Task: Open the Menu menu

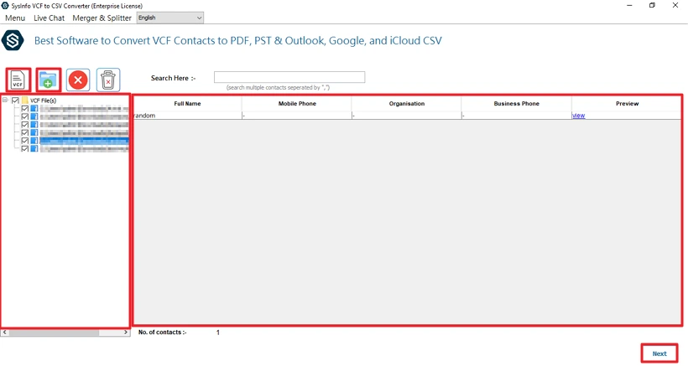Action: click(15, 18)
